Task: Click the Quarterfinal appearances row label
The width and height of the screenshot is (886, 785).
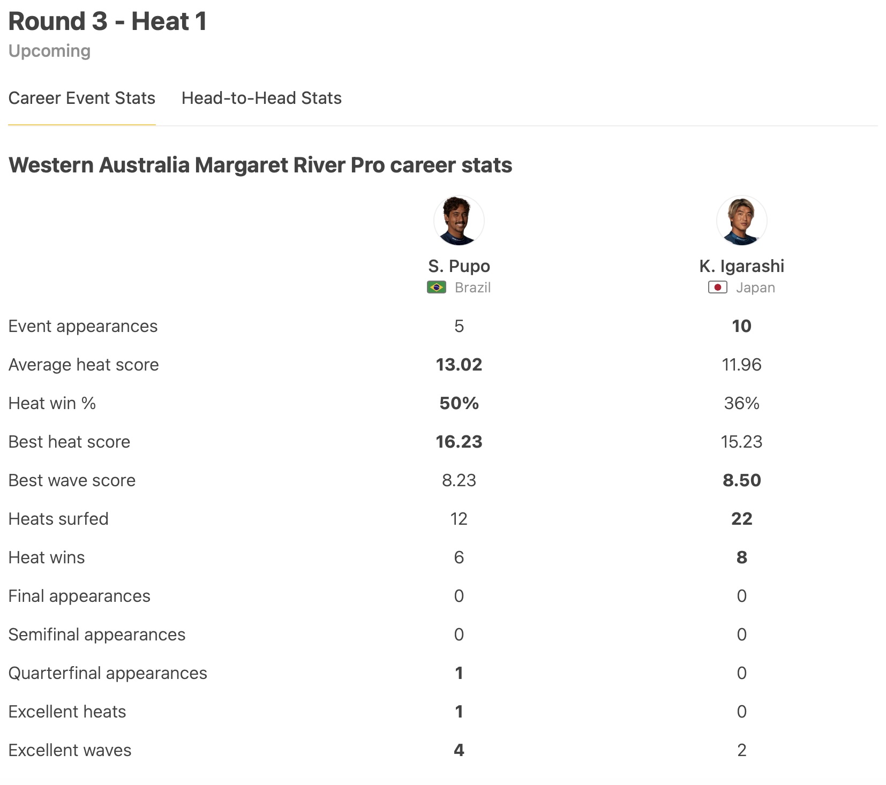Action: [108, 673]
